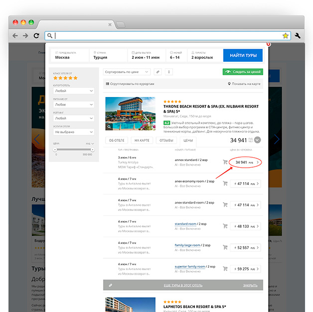Switch to the Об отеле tab

(x=117, y=140)
